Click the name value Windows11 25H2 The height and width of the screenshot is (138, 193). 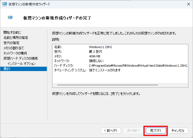[100, 47]
